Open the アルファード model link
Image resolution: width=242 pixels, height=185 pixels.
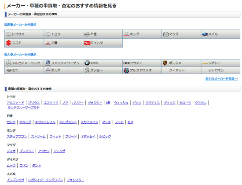coord(15,103)
